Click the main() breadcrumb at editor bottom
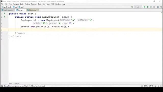Viewport: 163px width, 92px height. click(17, 83)
